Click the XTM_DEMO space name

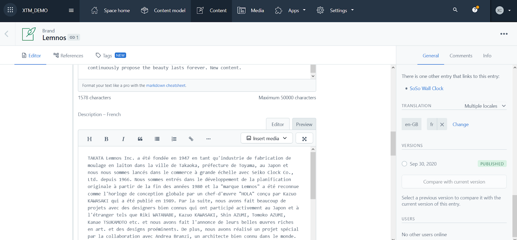tap(35, 10)
